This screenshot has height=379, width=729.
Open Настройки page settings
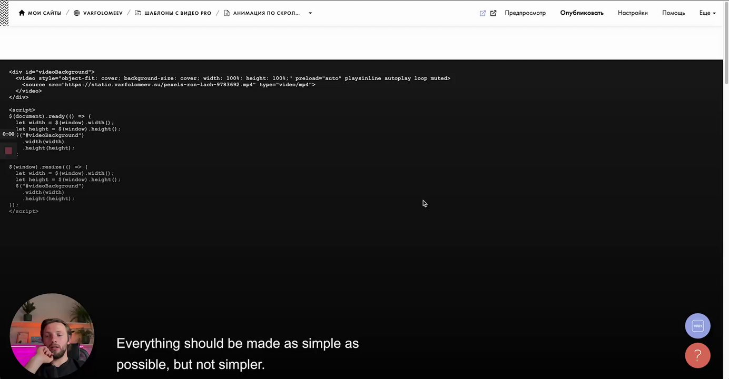coord(633,13)
